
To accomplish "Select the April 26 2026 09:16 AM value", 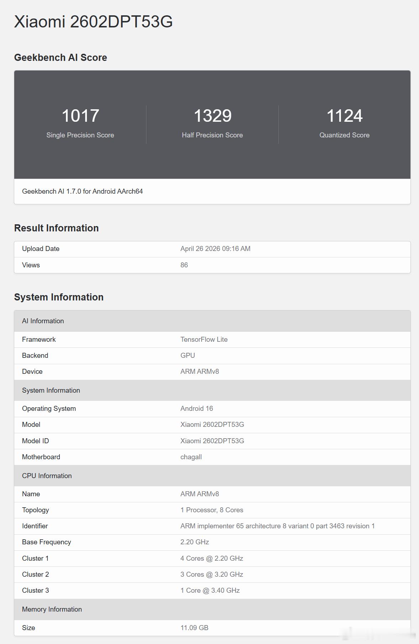I will coord(215,248).
